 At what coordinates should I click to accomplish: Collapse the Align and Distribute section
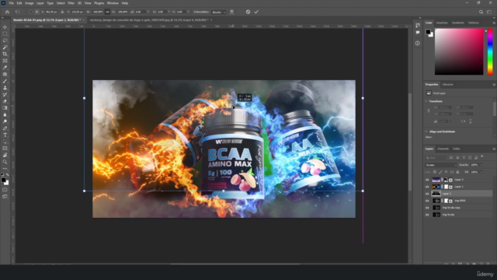pyautogui.click(x=426, y=131)
